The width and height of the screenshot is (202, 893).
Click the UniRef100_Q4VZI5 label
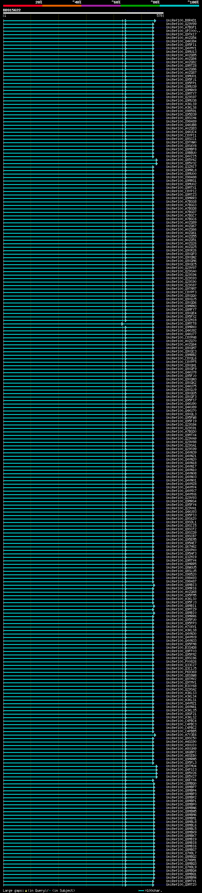point(181,156)
